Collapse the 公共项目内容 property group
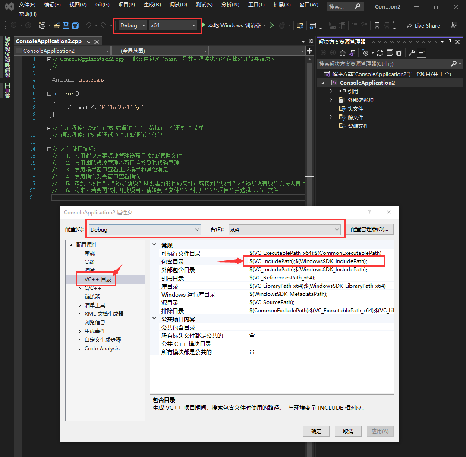The width and height of the screenshot is (466, 457). point(154,318)
